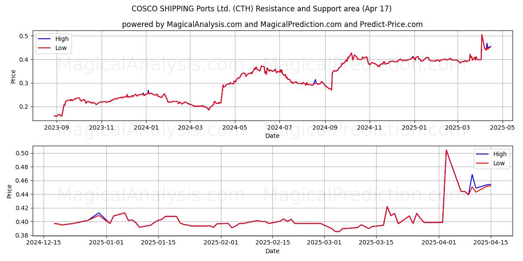Click the 2023-09 date tick label
Viewport: 523px width, 261px height.
tap(57, 128)
